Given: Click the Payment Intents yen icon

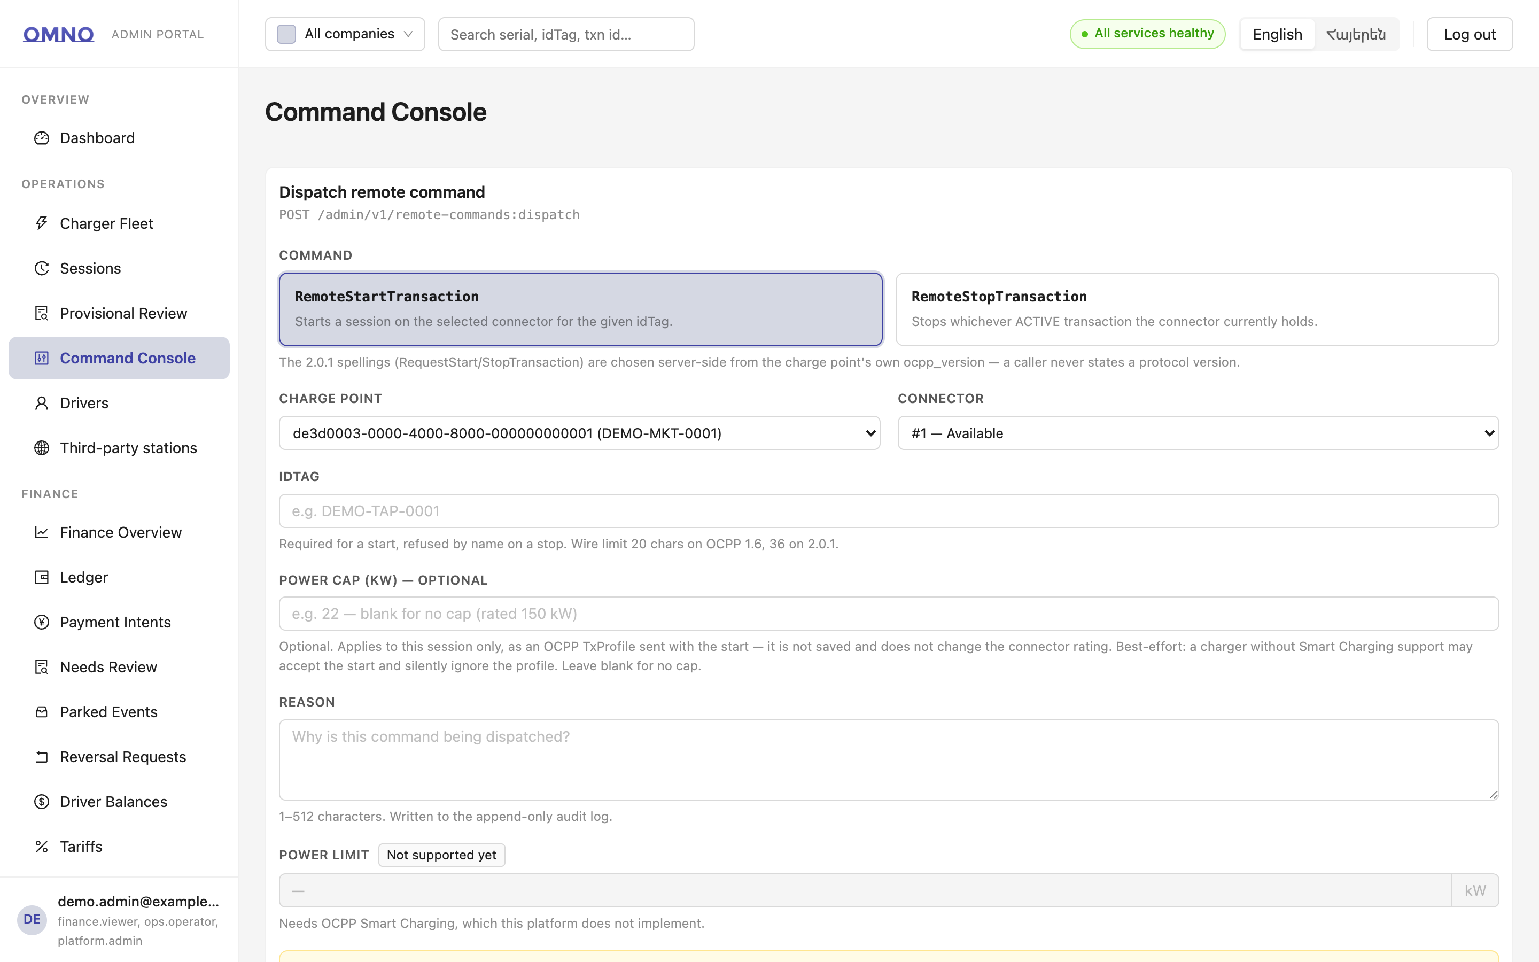Looking at the screenshot, I should coord(41,622).
